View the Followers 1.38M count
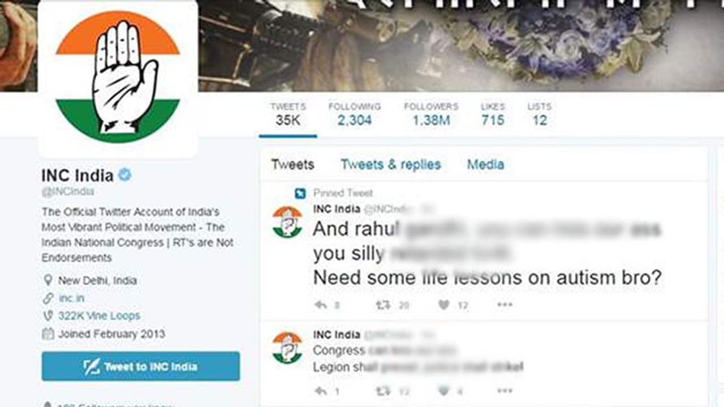The width and height of the screenshot is (724, 407). click(x=431, y=114)
